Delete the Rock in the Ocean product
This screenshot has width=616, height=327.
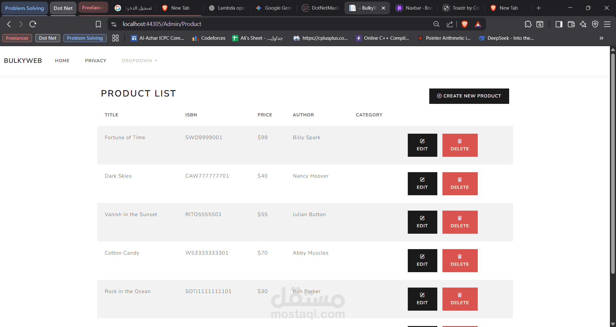coord(460,299)
